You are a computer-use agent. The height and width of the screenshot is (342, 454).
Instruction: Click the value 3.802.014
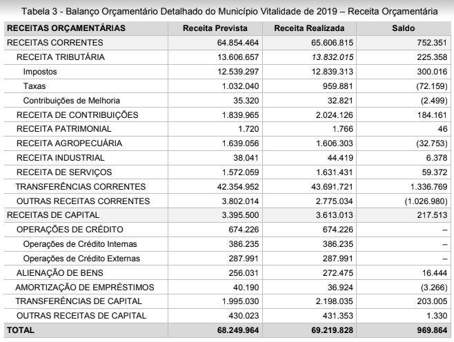[240, 201]
